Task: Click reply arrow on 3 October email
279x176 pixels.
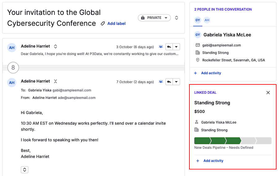Action: (x=169, y=47)
